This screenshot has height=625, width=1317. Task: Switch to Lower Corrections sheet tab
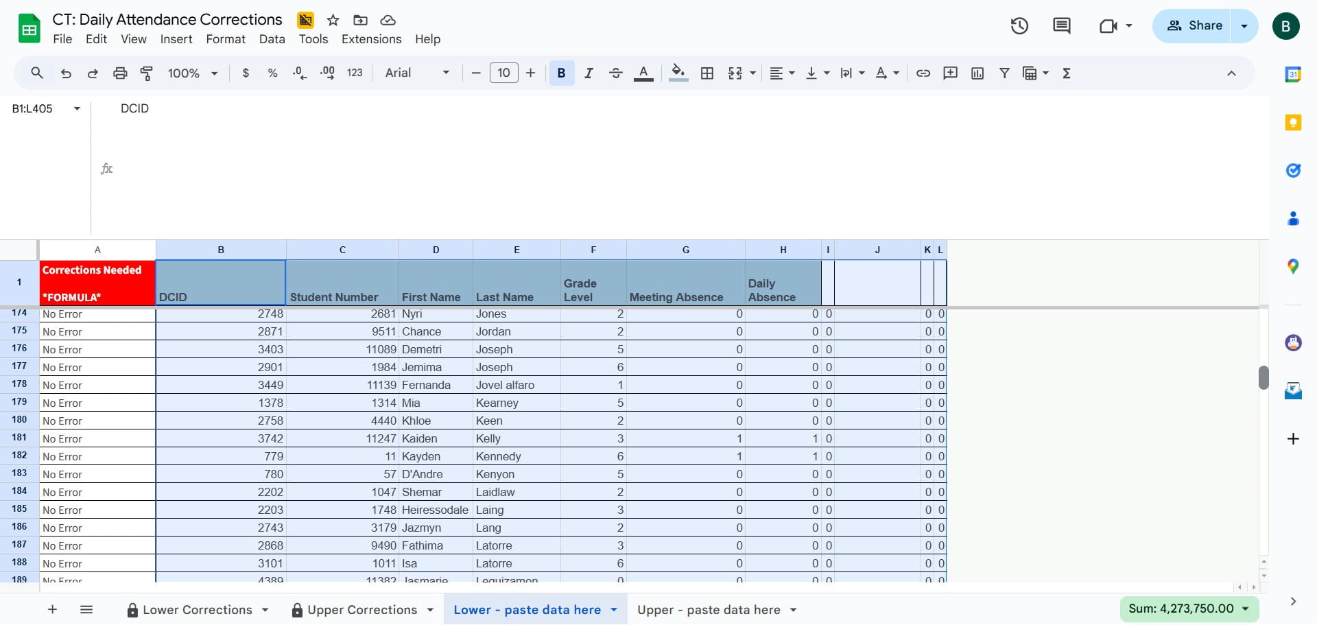coord(198,610)
